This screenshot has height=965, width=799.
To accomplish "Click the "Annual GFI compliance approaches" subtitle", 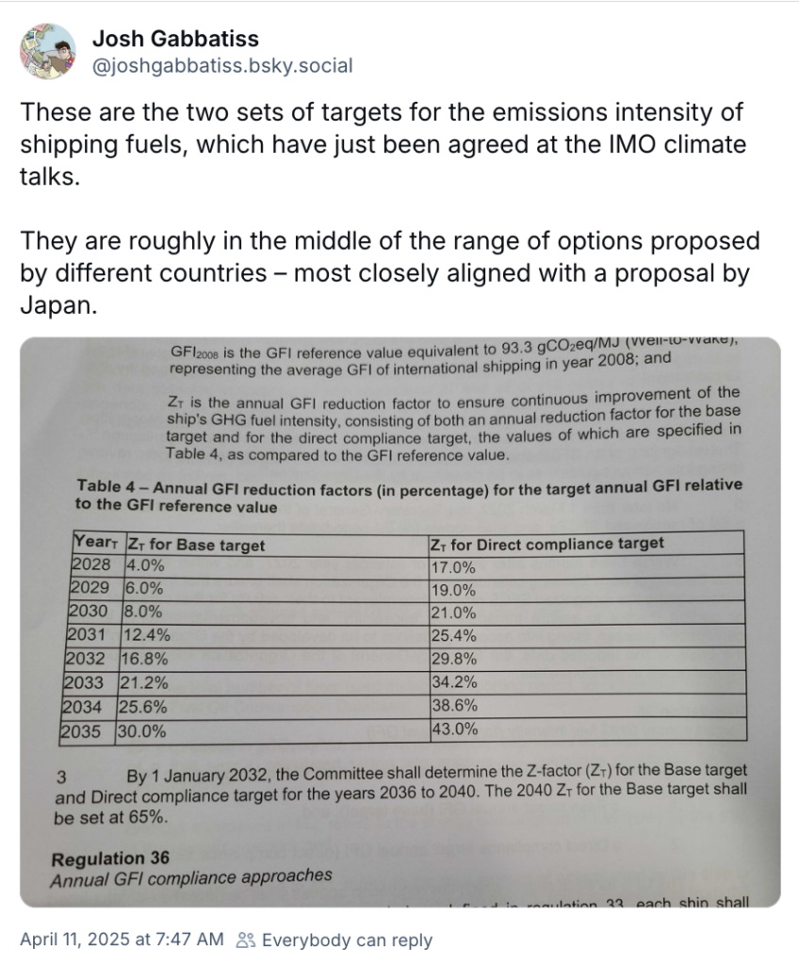I will pos(191,876).
